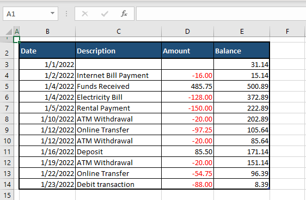Click the formula bar resize dots handle
The image size is (306, 200).
tap(66, 14)
